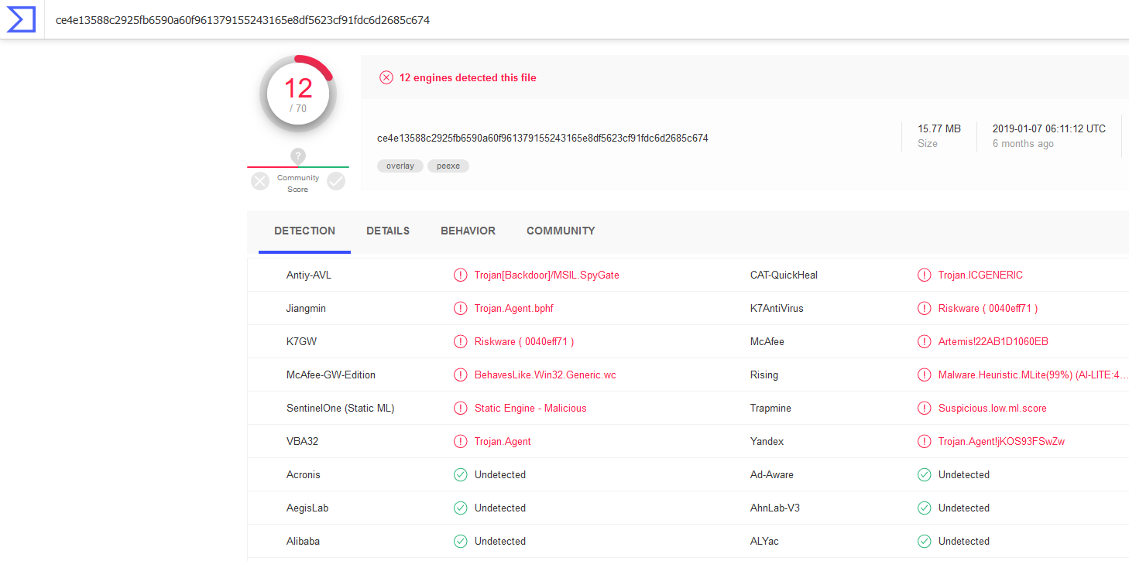Open the detection score gauge 12/70
The height and width of the screenshot is (561, 1129).
click(298, 94)
